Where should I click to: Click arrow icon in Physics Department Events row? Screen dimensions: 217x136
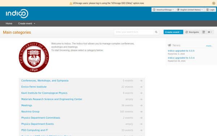point(141,124)
